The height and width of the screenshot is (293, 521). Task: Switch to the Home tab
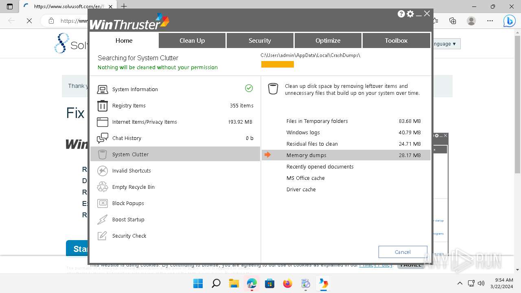pyautogui.click(x=124, y=40)
